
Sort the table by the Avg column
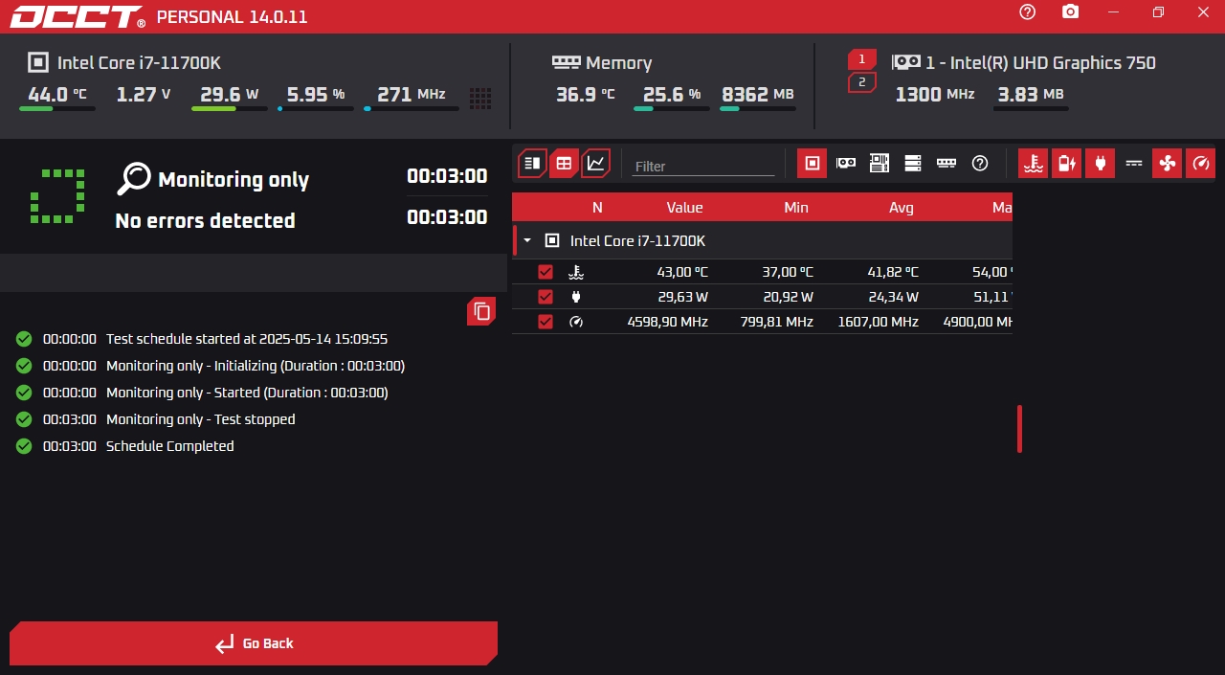pyautogui.click(x=902, y=208)
